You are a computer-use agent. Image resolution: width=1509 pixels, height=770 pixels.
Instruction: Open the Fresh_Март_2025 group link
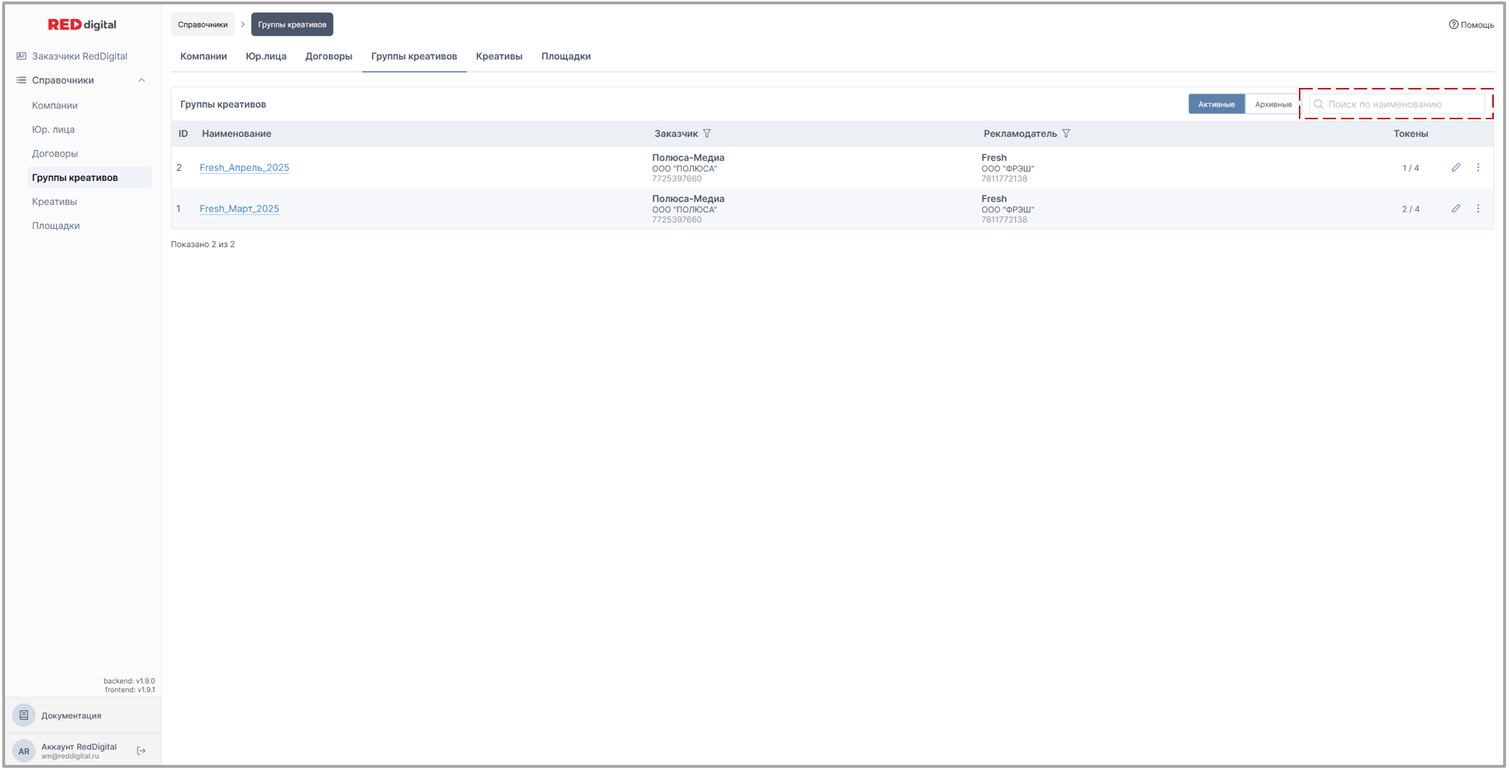(x=239, y=209)
